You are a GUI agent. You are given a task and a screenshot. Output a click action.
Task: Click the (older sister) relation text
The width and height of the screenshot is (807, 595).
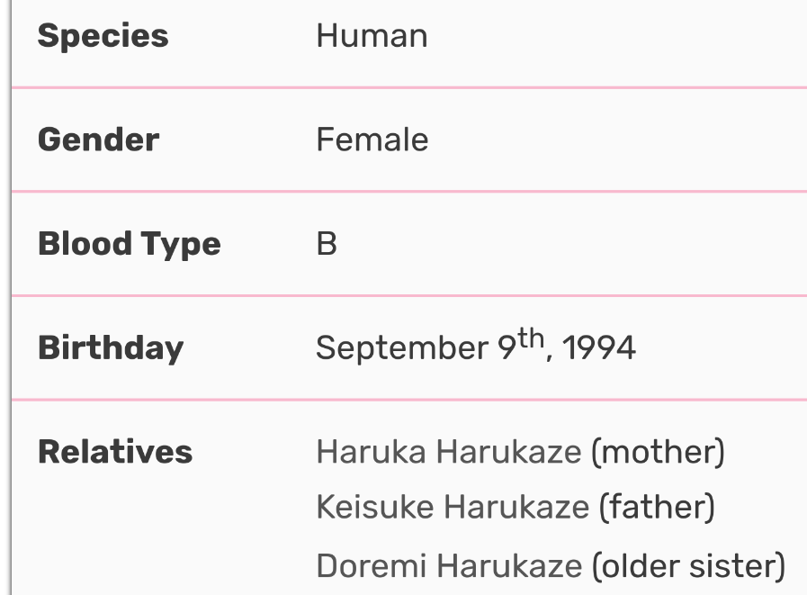coord(688,566)
